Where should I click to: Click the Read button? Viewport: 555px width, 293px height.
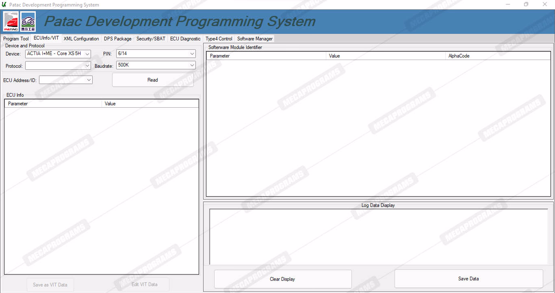pos(153,80)
